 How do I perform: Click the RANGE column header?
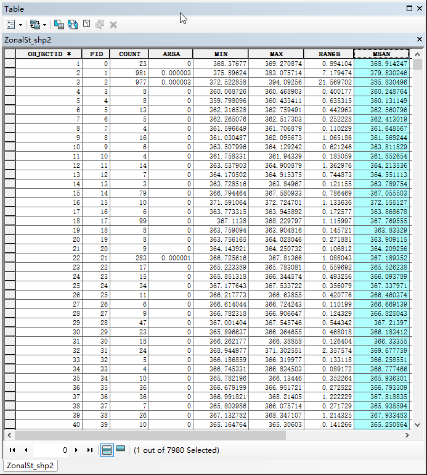[329, 54]
